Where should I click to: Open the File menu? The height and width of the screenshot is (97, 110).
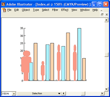click(9, 10)
